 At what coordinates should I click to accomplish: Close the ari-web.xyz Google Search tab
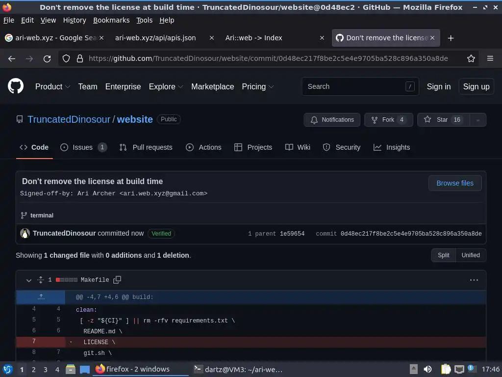(x=101, y=38)
